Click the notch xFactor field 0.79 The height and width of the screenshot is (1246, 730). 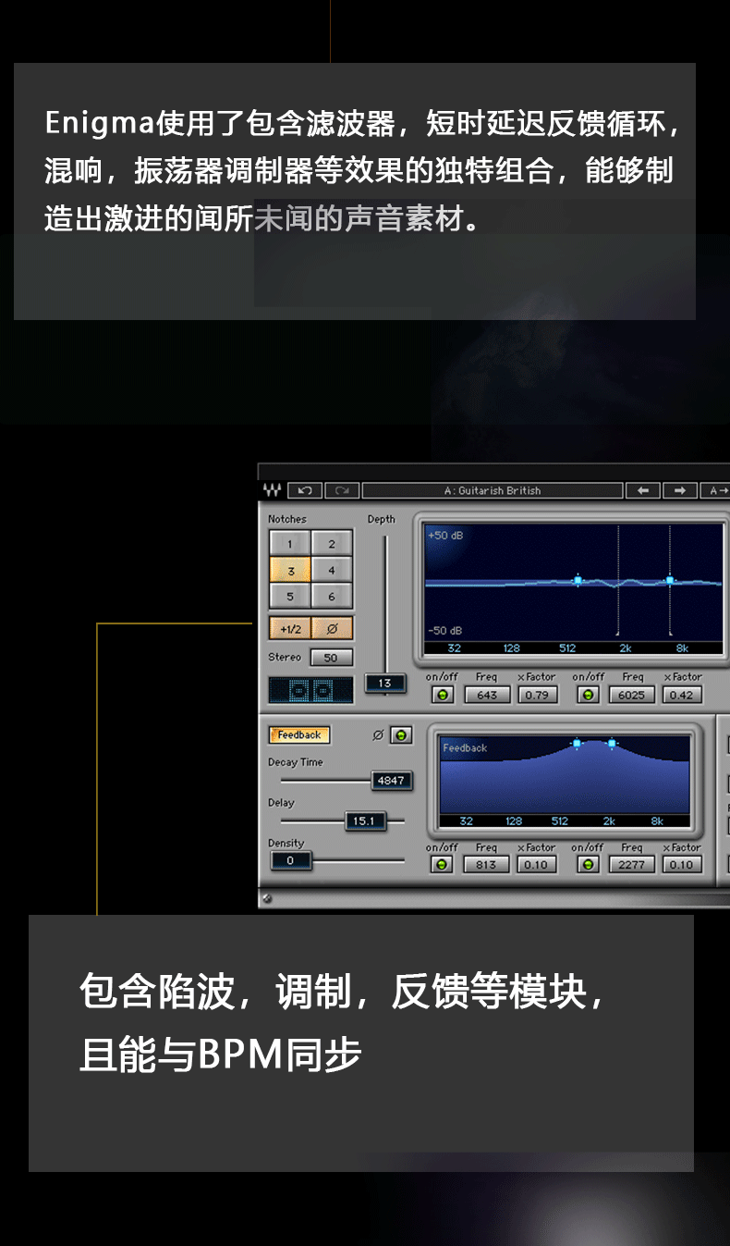click(537, 695)
